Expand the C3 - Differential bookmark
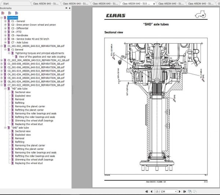The width and height of the screenshot is (220, 195). [5, 28]
